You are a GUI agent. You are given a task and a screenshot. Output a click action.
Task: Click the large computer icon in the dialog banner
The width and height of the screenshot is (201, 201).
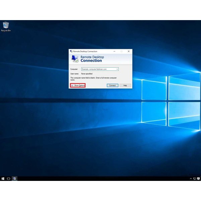pos(75,59)
